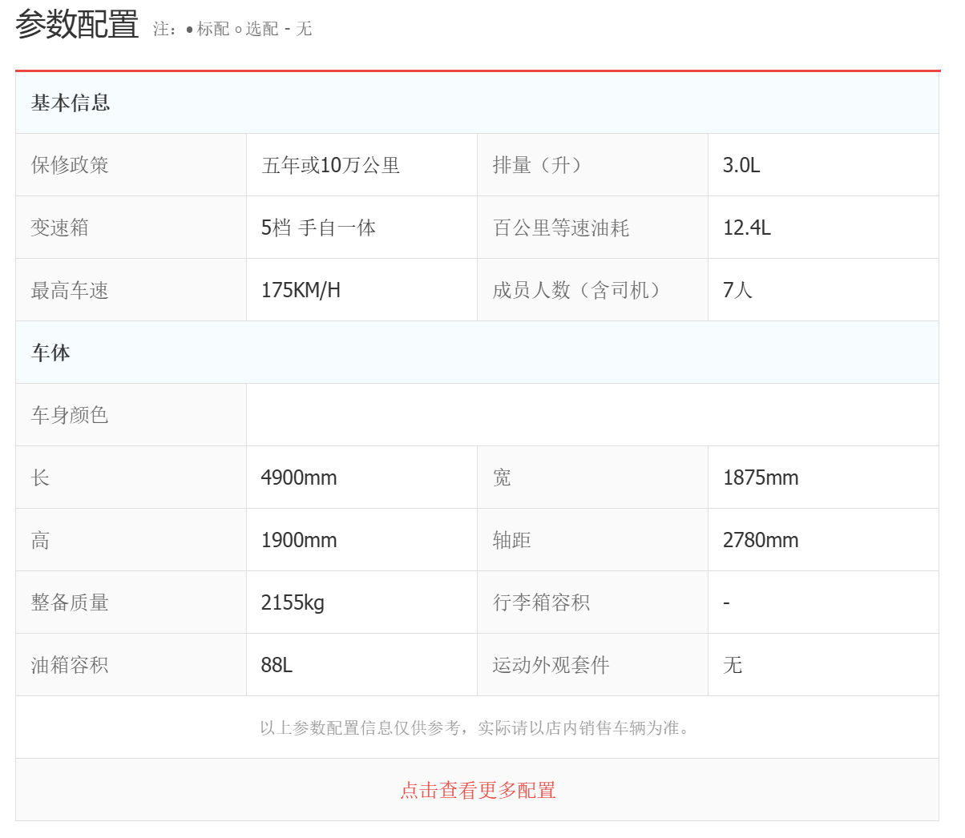965x838 pixels.
Task: Click the 五年或10万公里 warranty value
Action: click(330, 165)
